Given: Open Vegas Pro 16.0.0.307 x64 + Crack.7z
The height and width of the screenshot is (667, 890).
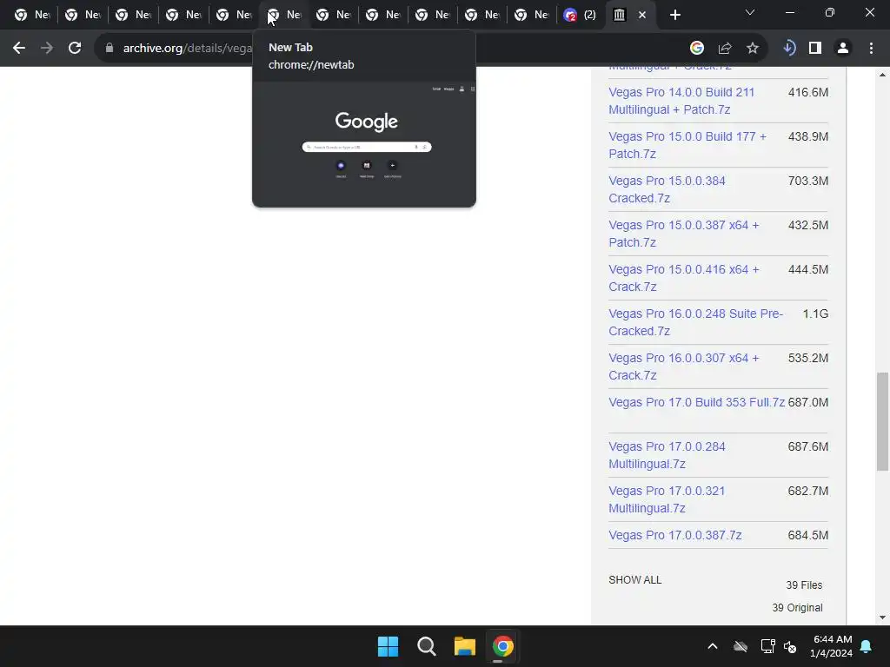Looking at the screenshot, I should point(683,367).
